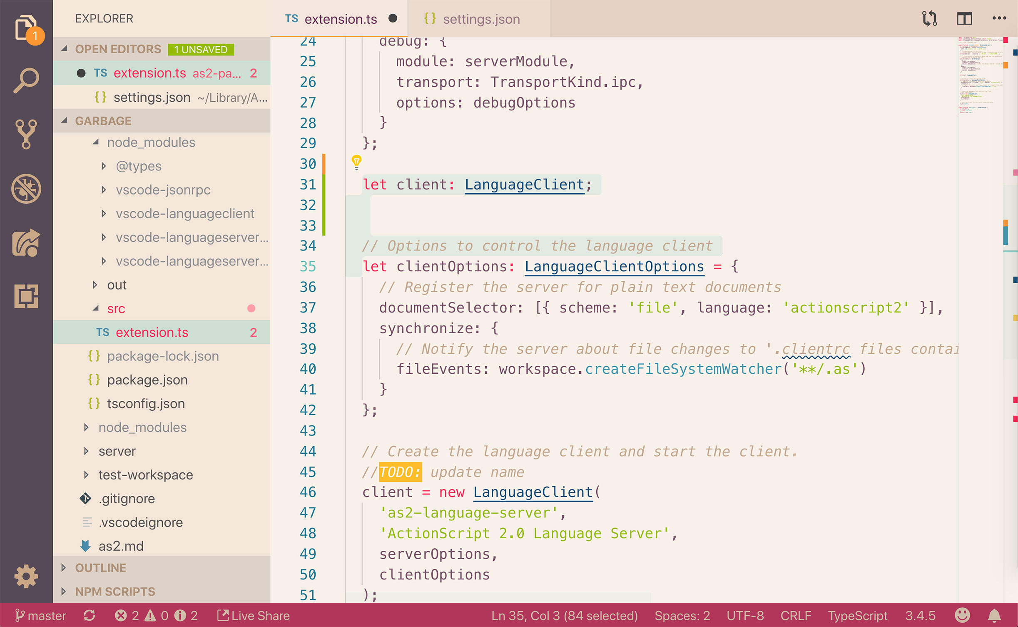Click the Manage gear icon
Screen dimensions: 1018x627
[x=26, y=576]
